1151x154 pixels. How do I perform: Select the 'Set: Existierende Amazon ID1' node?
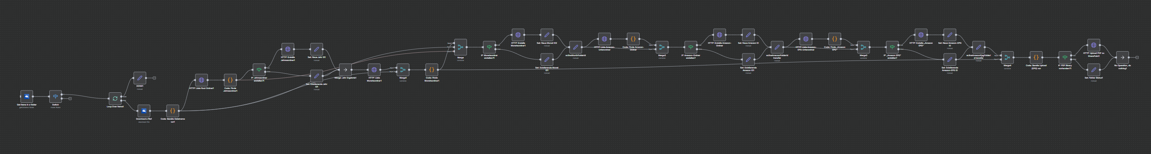click(x=748, y=59)
